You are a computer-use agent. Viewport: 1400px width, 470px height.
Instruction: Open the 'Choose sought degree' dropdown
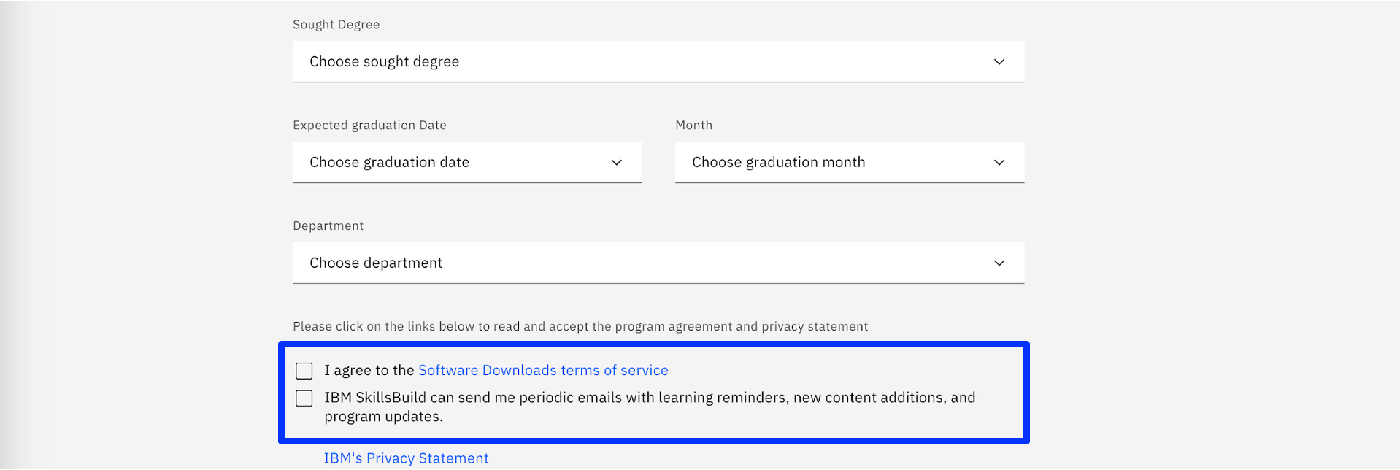point(657,62)
